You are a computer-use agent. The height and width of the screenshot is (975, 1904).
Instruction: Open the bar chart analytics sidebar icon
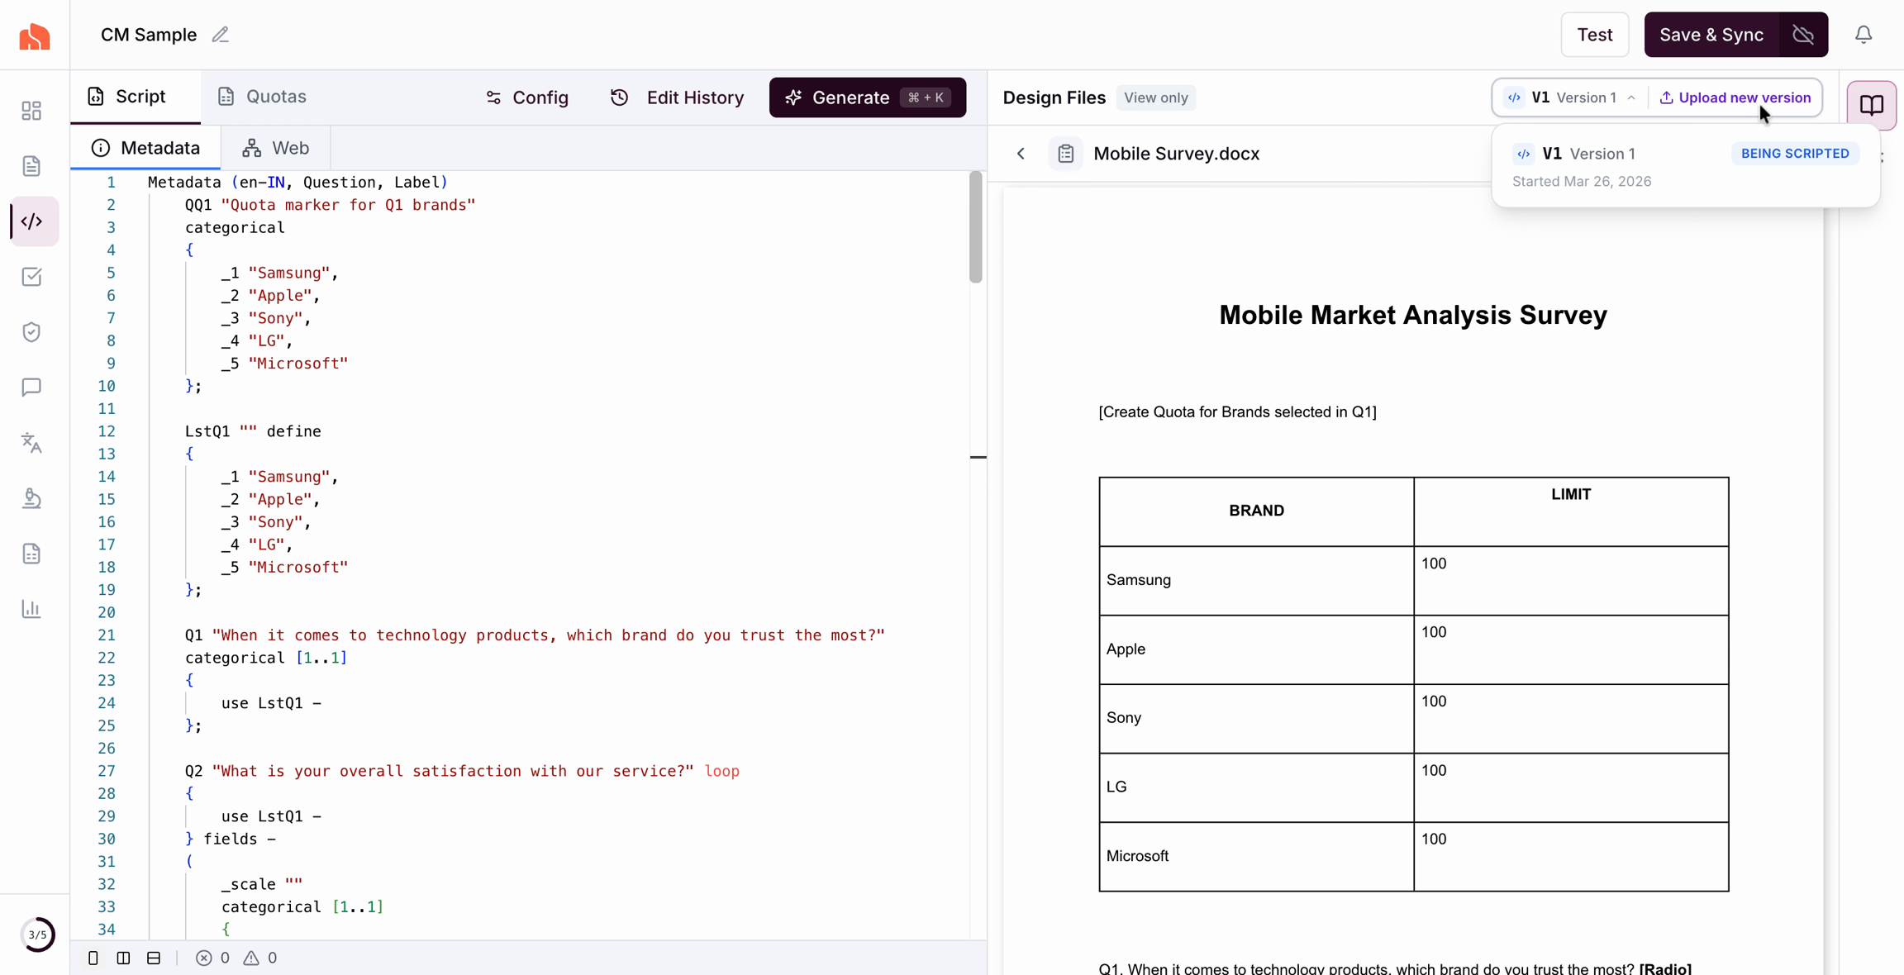tap(31, 609)
